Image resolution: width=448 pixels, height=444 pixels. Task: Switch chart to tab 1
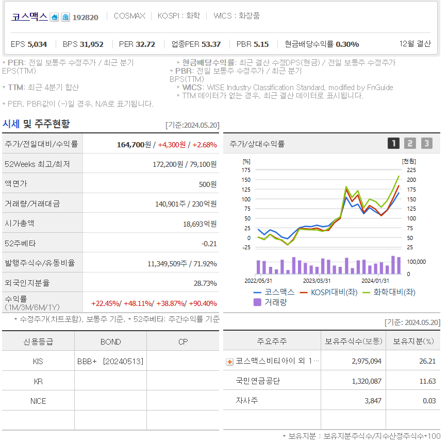[393, 143]
